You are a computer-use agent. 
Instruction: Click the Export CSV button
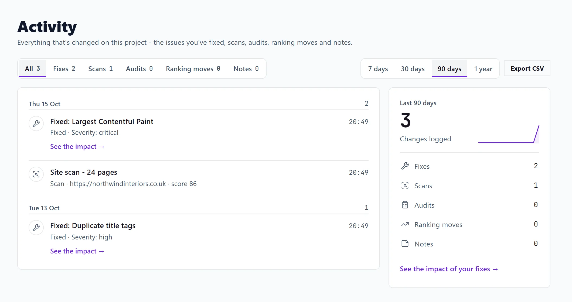click(527, 68)
